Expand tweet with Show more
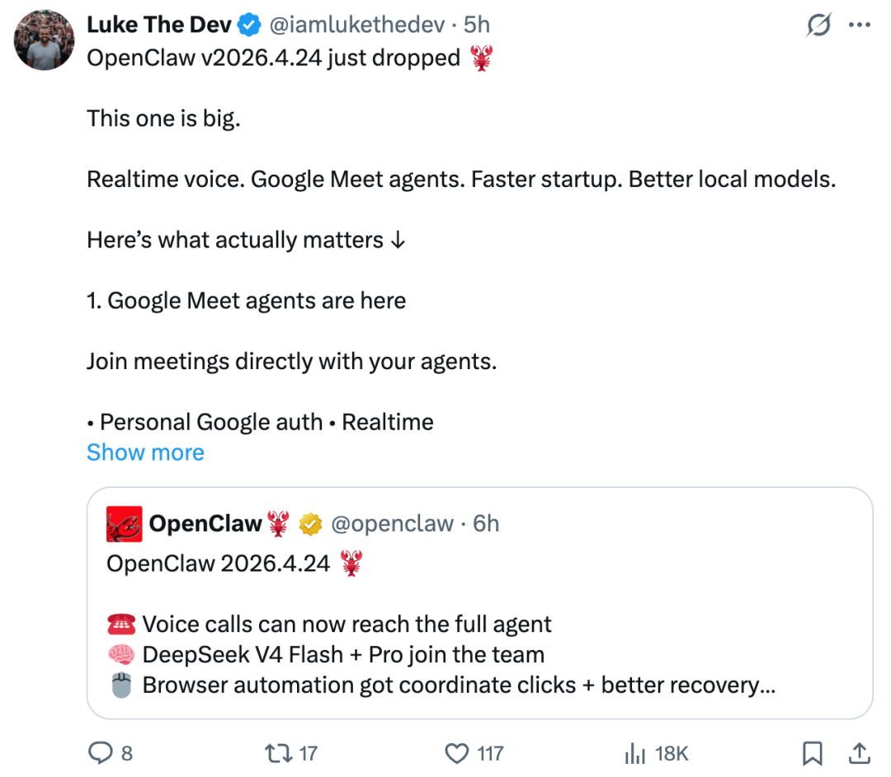 coord(145,452)
